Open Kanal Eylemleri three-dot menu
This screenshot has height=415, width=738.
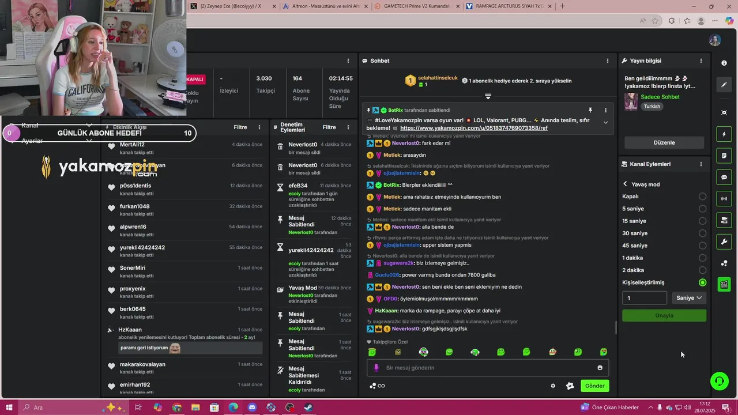(x=701, y=164)
